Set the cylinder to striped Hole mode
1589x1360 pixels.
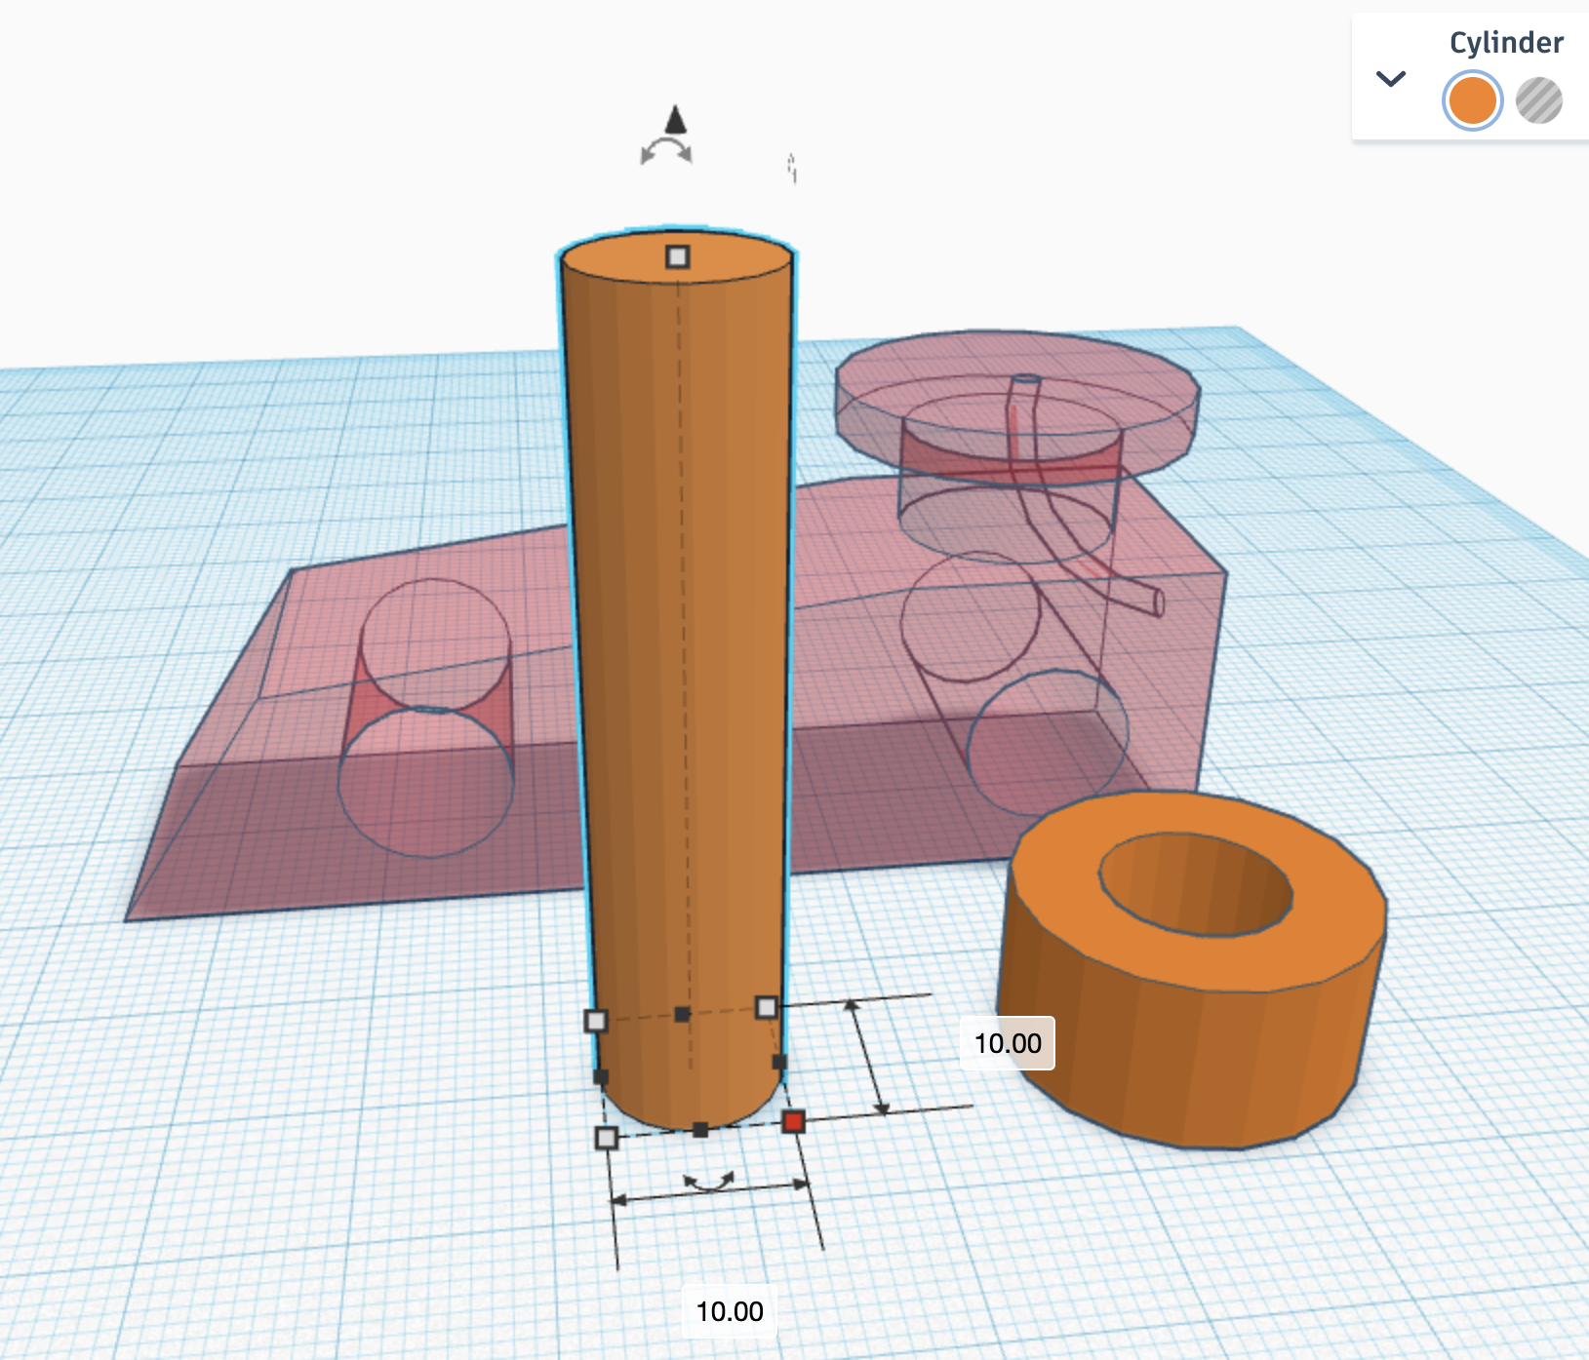tap(1539, 100)
